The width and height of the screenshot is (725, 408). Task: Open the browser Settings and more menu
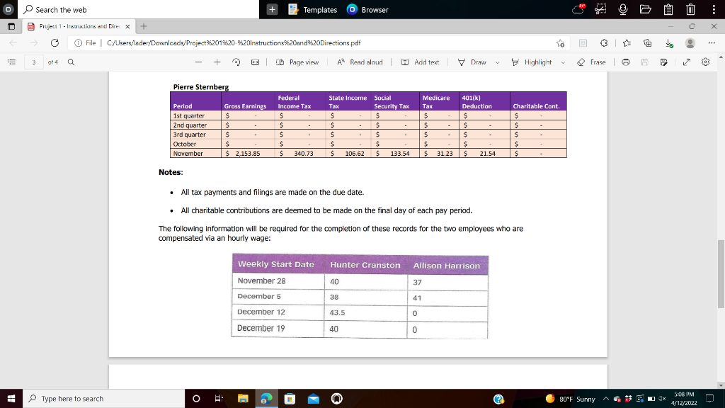tap(712, 43)
